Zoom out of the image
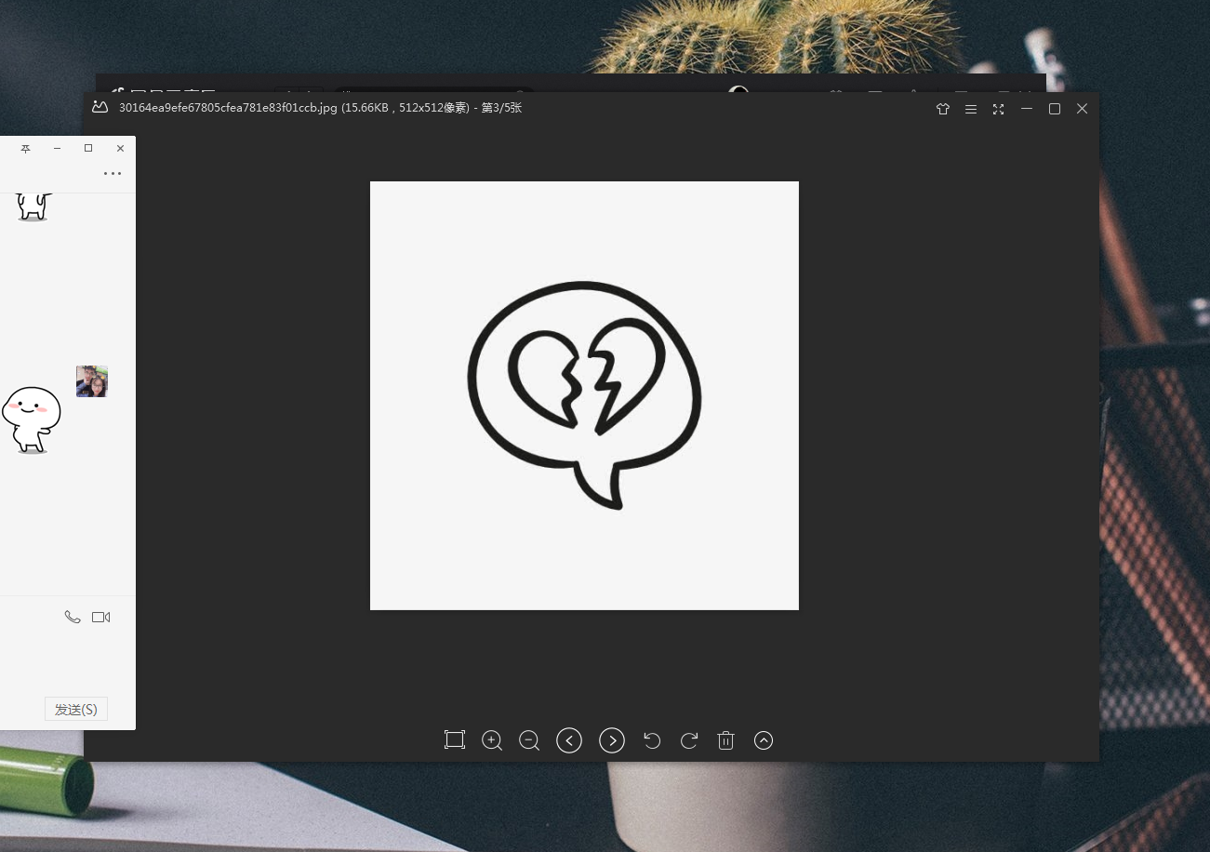This screenshot has height=852, width=1210. pyautogui.click(x=529, y=740)
